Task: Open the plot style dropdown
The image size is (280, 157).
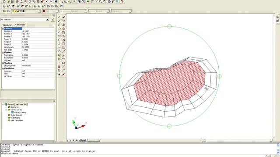Action: (x=130, y=11)
